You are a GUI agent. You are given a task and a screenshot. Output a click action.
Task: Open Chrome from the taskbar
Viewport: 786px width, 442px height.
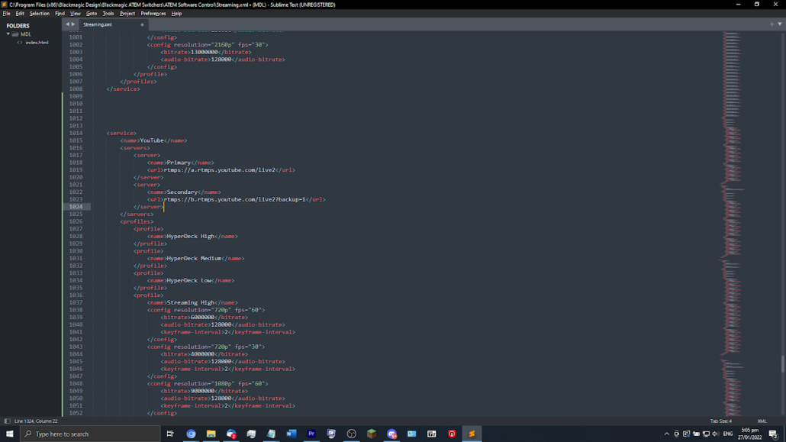click(x=191, y=434)
